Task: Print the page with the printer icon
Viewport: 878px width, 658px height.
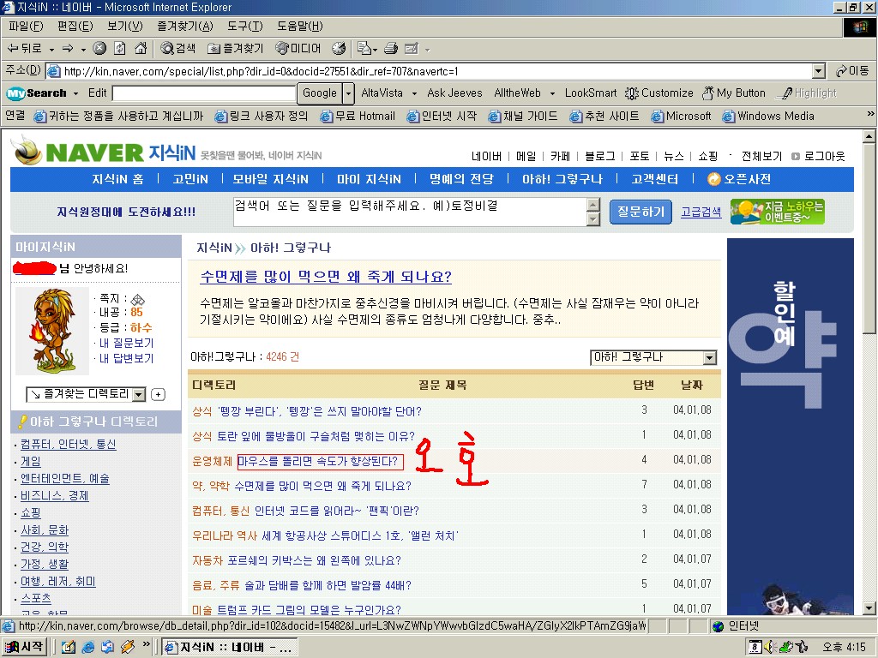Action: coord(391,49)
